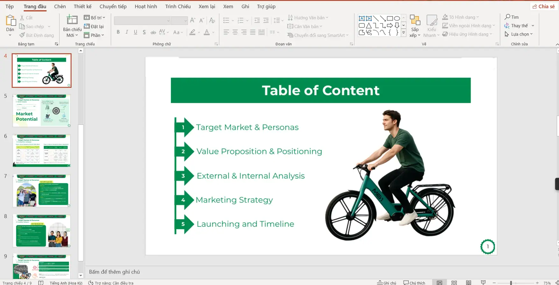The width and height of the screenshot is (559, 285).
Task: Expand the Căn Văn bản align text menu
Action: pyautogui.click(x=305, y=26)
